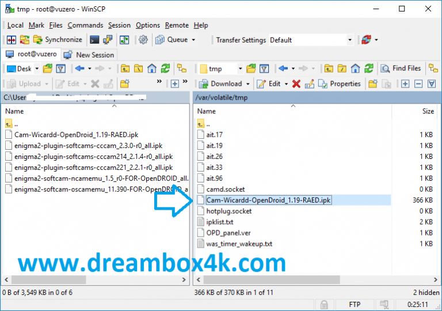
Task: Open the terminal console icon
Action: (94, 40)
